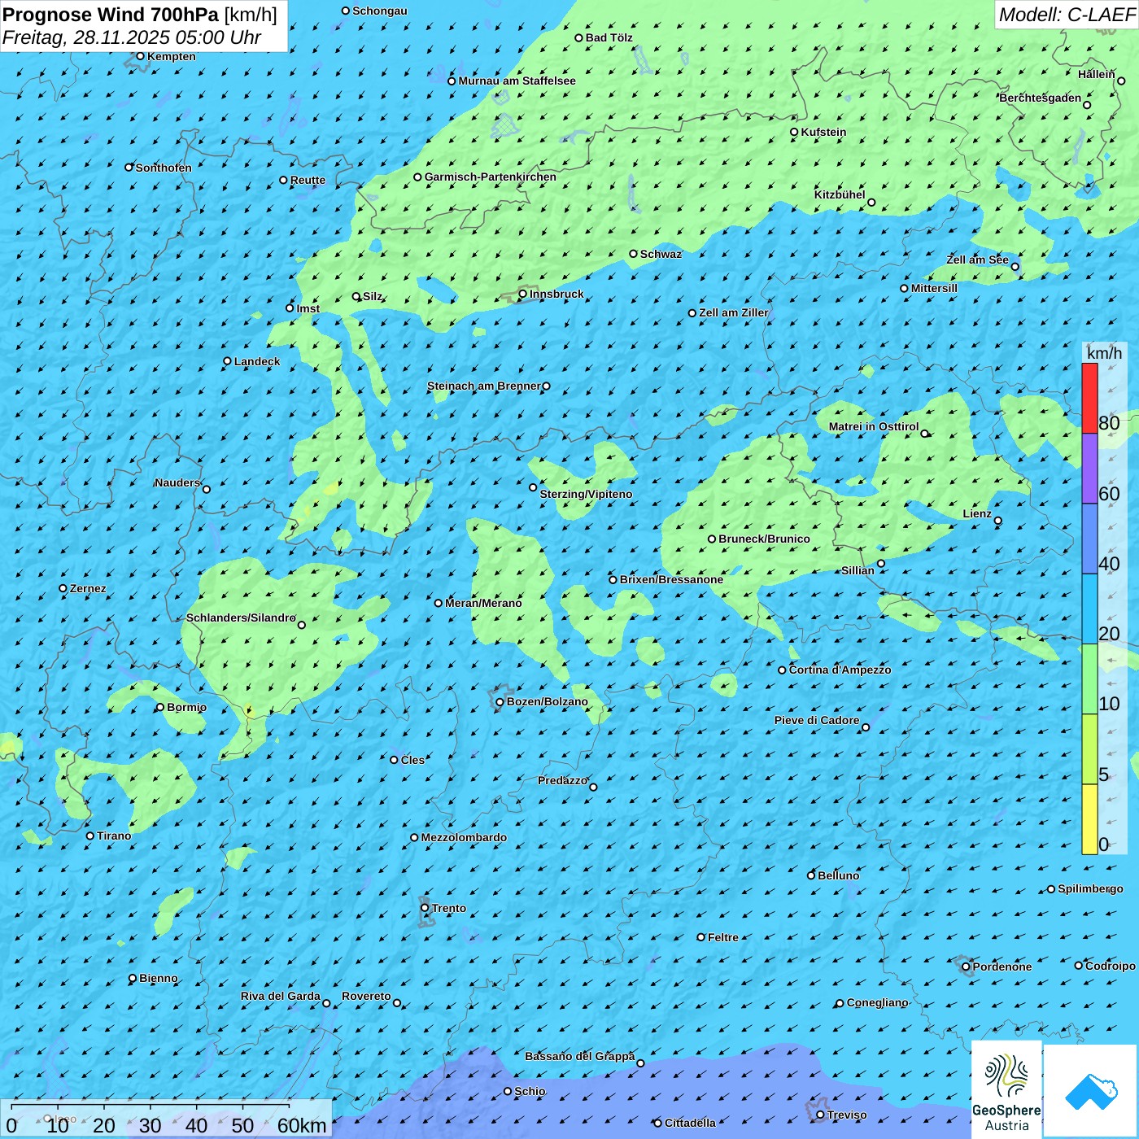Click the 'Sonthofen' label
The image size is (1139, 1139).
[x=164, y=168]
